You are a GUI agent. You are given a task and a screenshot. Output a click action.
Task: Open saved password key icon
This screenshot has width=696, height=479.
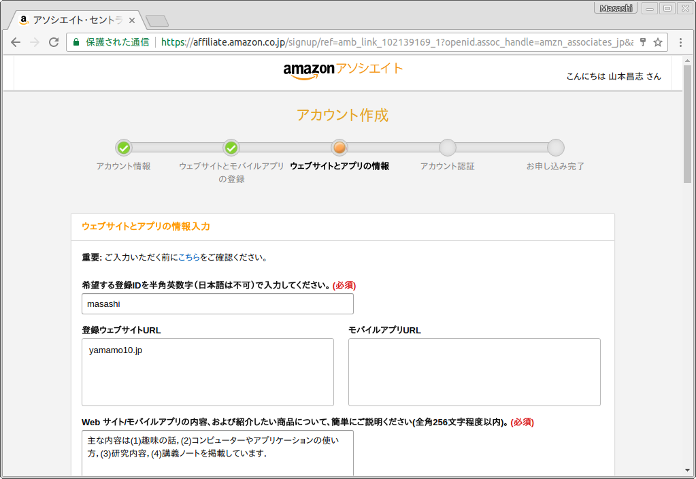point(643,42)
